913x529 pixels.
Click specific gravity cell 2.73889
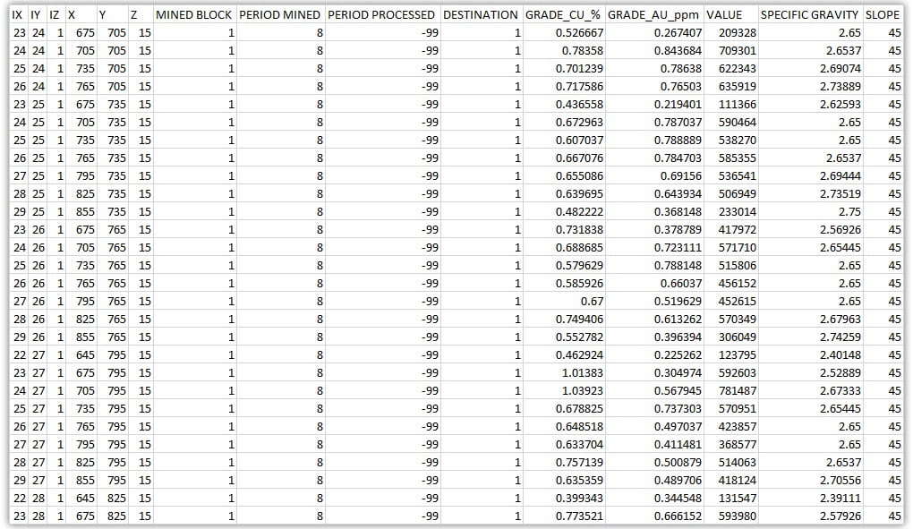tap(810, 87)
